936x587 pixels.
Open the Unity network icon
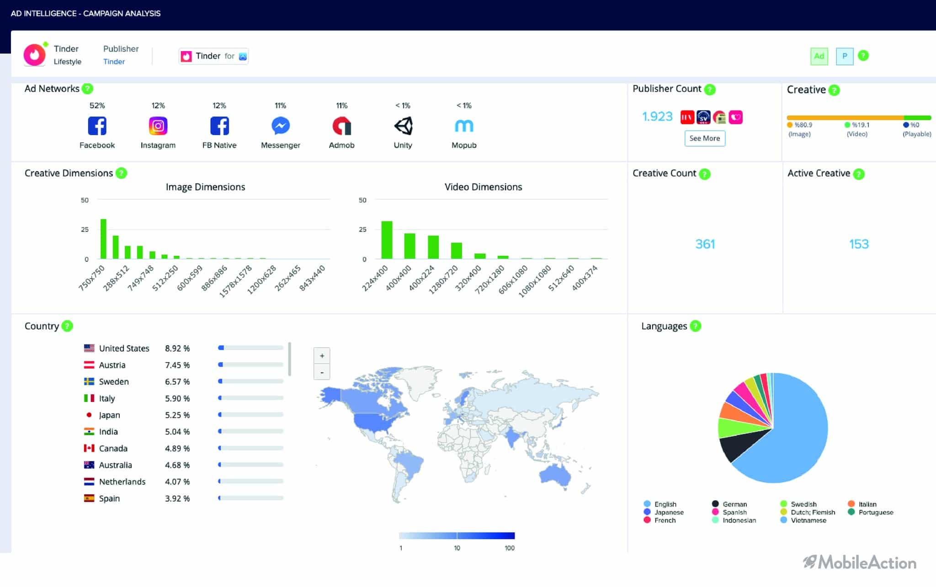403,126
